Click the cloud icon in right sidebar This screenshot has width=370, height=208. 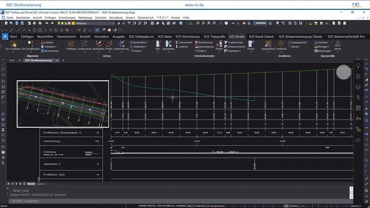click(358, 140)
